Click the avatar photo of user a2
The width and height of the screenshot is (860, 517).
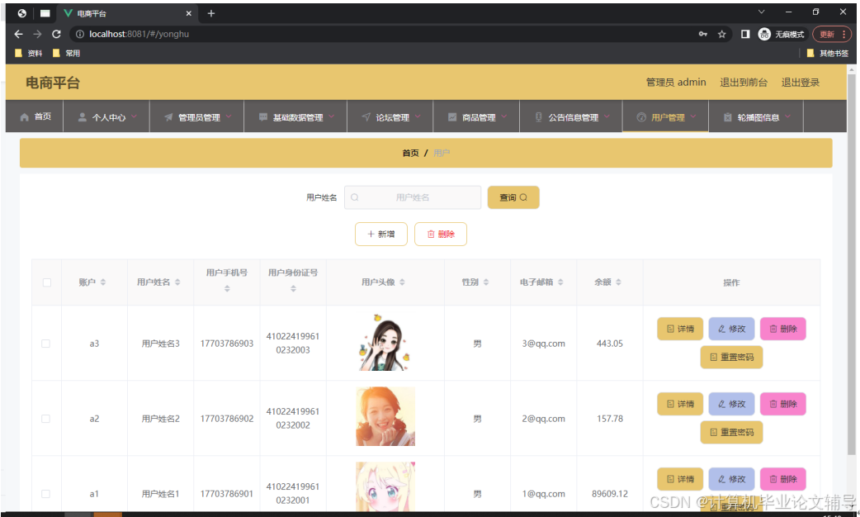(385, 416)
